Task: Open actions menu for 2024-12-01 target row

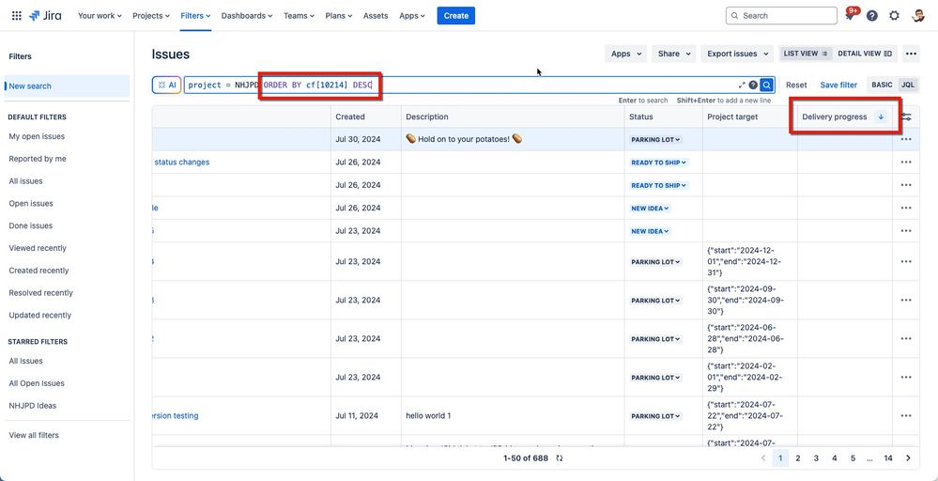Action: (x=906, y=261)
